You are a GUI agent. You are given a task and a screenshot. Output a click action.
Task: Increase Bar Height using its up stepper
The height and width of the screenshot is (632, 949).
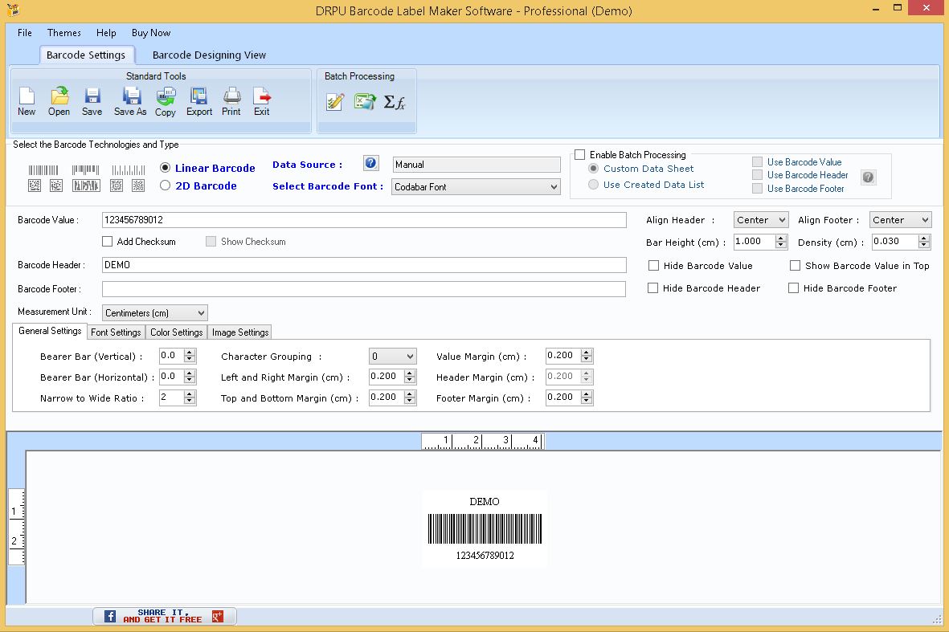[x=781, y=238]
